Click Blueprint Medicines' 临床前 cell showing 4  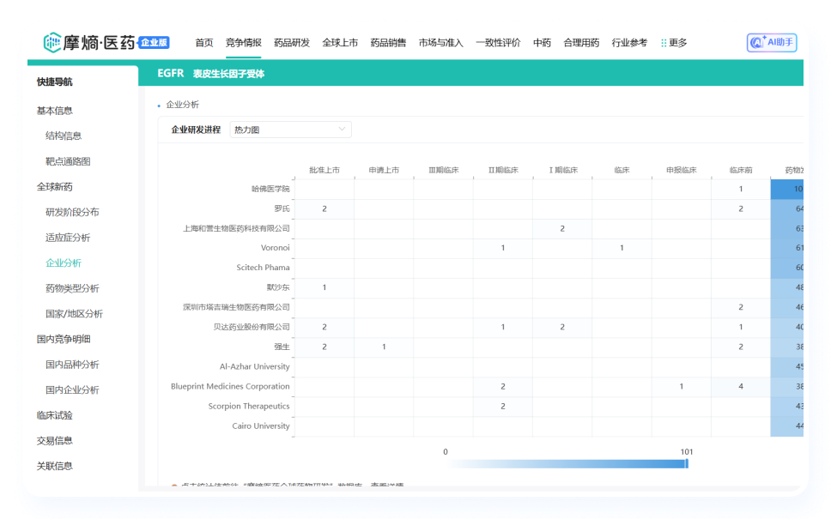741,387
